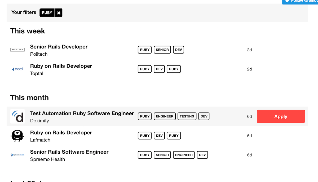
Task: Click the Lafmatch monster logo
Action: click(x=17, y=136)
